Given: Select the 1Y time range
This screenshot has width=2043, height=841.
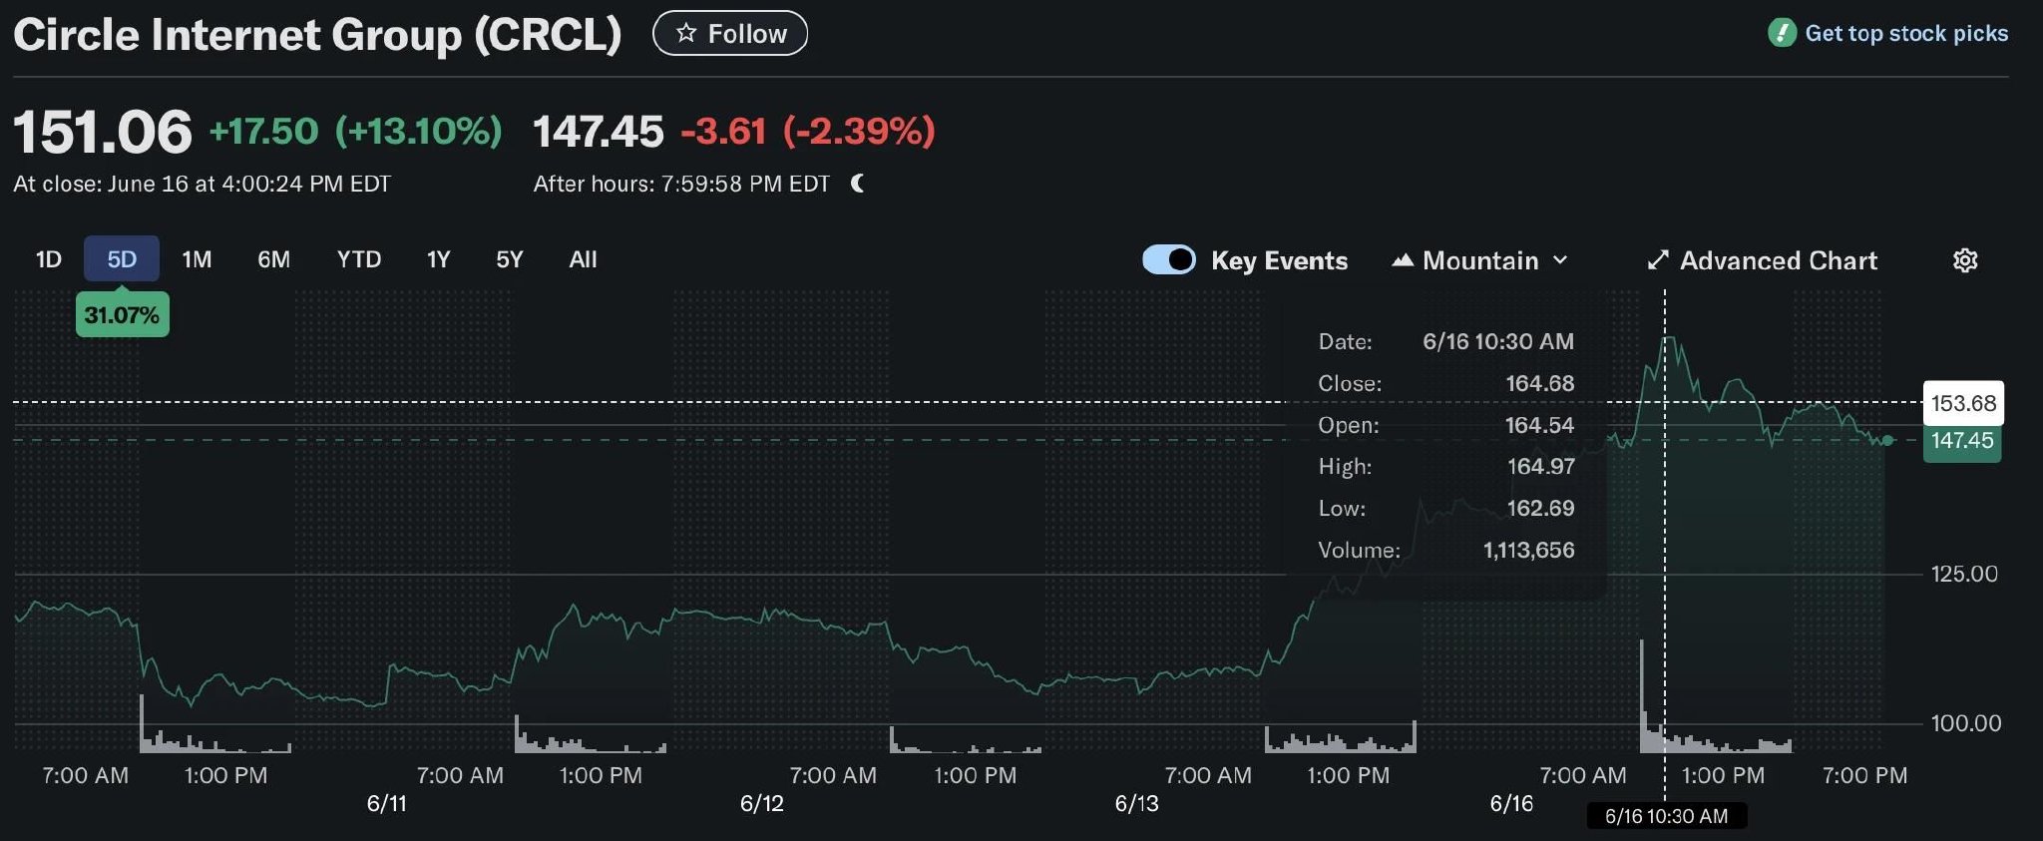Looking at the screenshot, I should 438,259.
